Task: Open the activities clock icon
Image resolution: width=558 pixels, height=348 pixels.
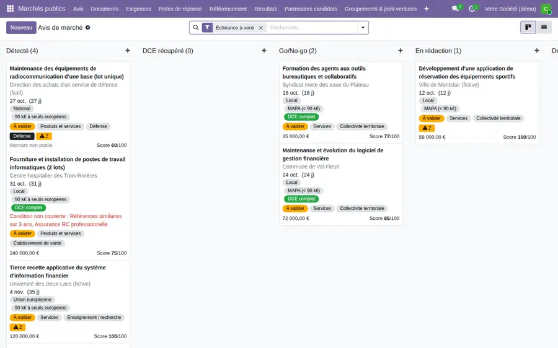Action: 473,9
